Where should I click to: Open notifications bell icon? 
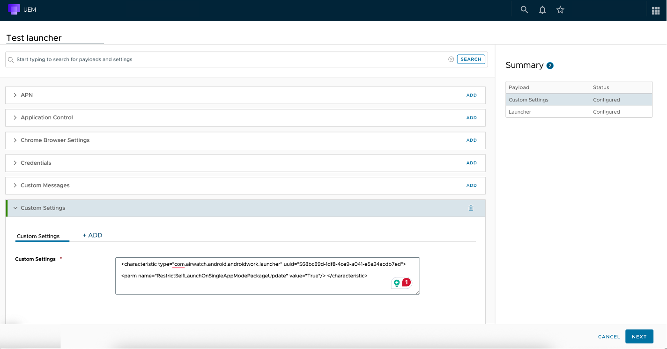[x=542, y=10]
